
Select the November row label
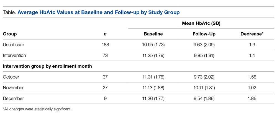[x=13, y=88]
